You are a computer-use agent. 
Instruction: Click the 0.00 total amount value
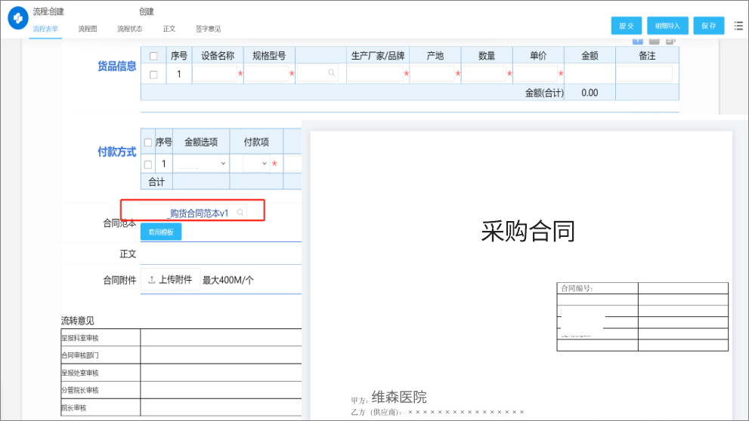click(x=590, y=93)
